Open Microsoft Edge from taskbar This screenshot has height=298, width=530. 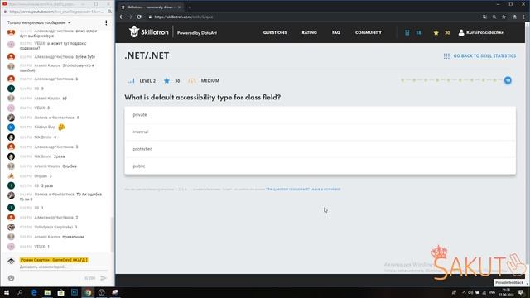pyautogui.click(x=34, y=292)
